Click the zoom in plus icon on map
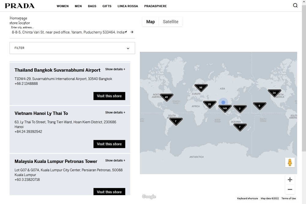The height and width of the screenshot is (204, 306). 290,180
